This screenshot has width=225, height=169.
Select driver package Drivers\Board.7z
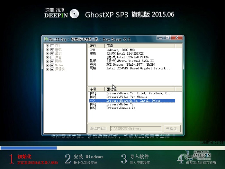pyautogui.click(x=132, y=93)
